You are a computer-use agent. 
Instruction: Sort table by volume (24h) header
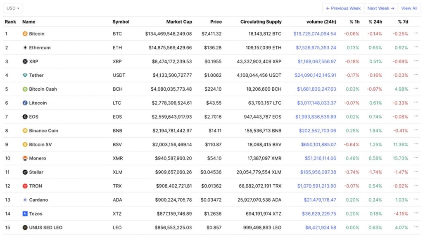click(x=321, y=22)
